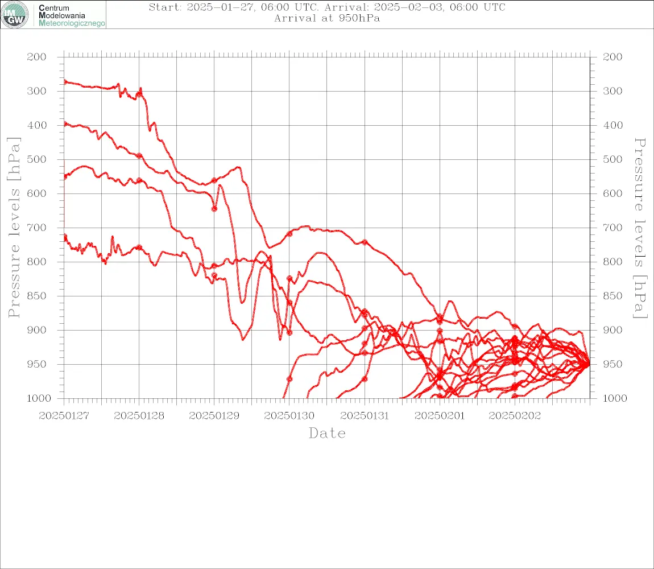Image resolution: width=654 pixels, height=569 pixels.
Task: Click the right 'Pressure levels [hPa]' axis title
Action: [x=640, y=228]
